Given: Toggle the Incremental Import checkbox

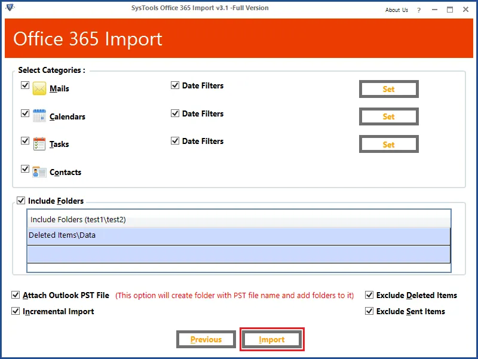Looking at the screenshot, I should click(16, 311).
